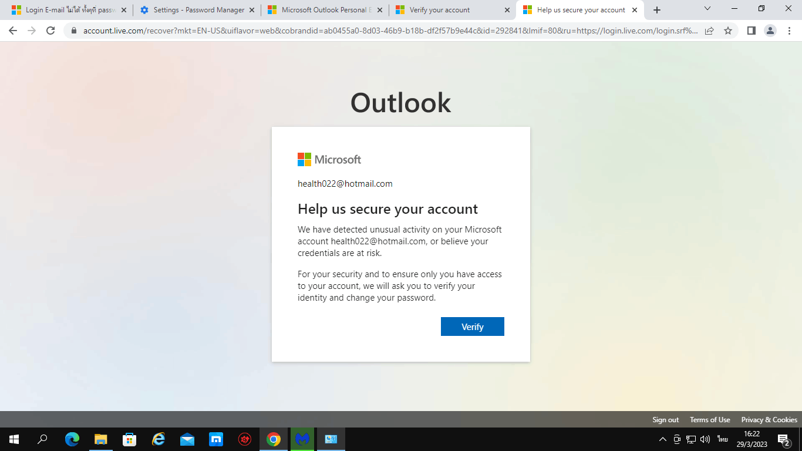Click the address bar URL

(390, 31)
